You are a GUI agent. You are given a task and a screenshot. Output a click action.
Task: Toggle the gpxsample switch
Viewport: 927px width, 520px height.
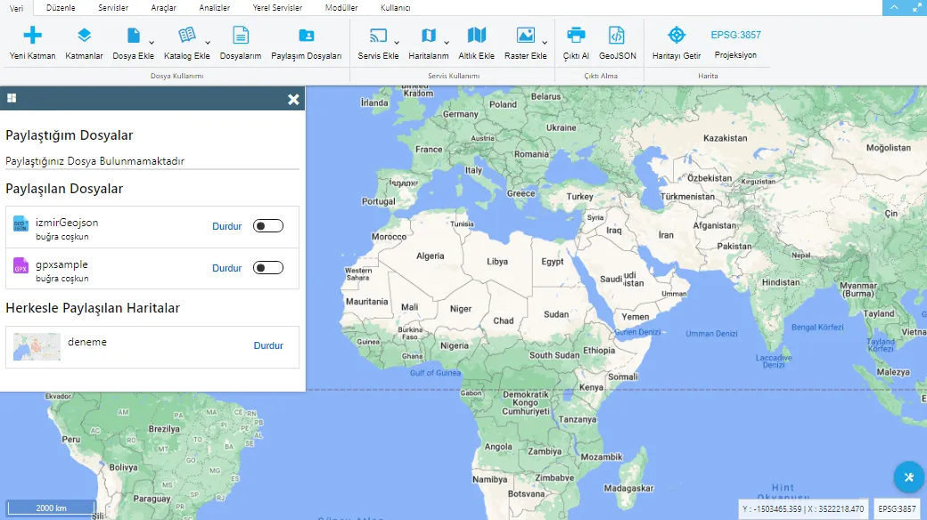268,268
